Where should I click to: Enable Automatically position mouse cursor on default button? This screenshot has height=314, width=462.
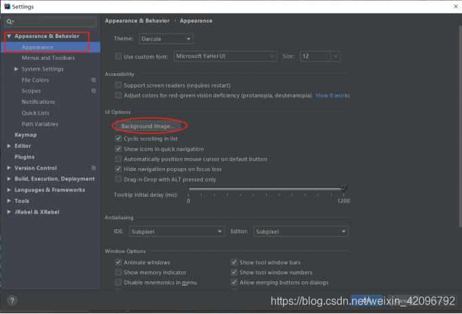[118, 159]
